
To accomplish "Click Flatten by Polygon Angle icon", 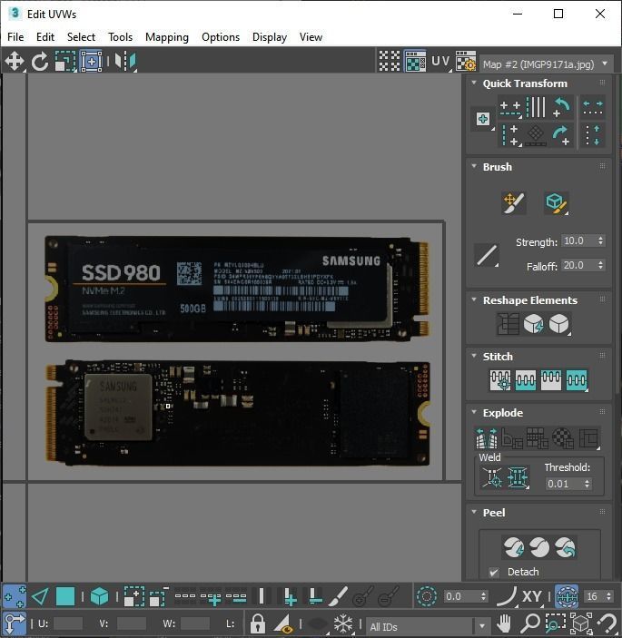I will tap(512, 437).
